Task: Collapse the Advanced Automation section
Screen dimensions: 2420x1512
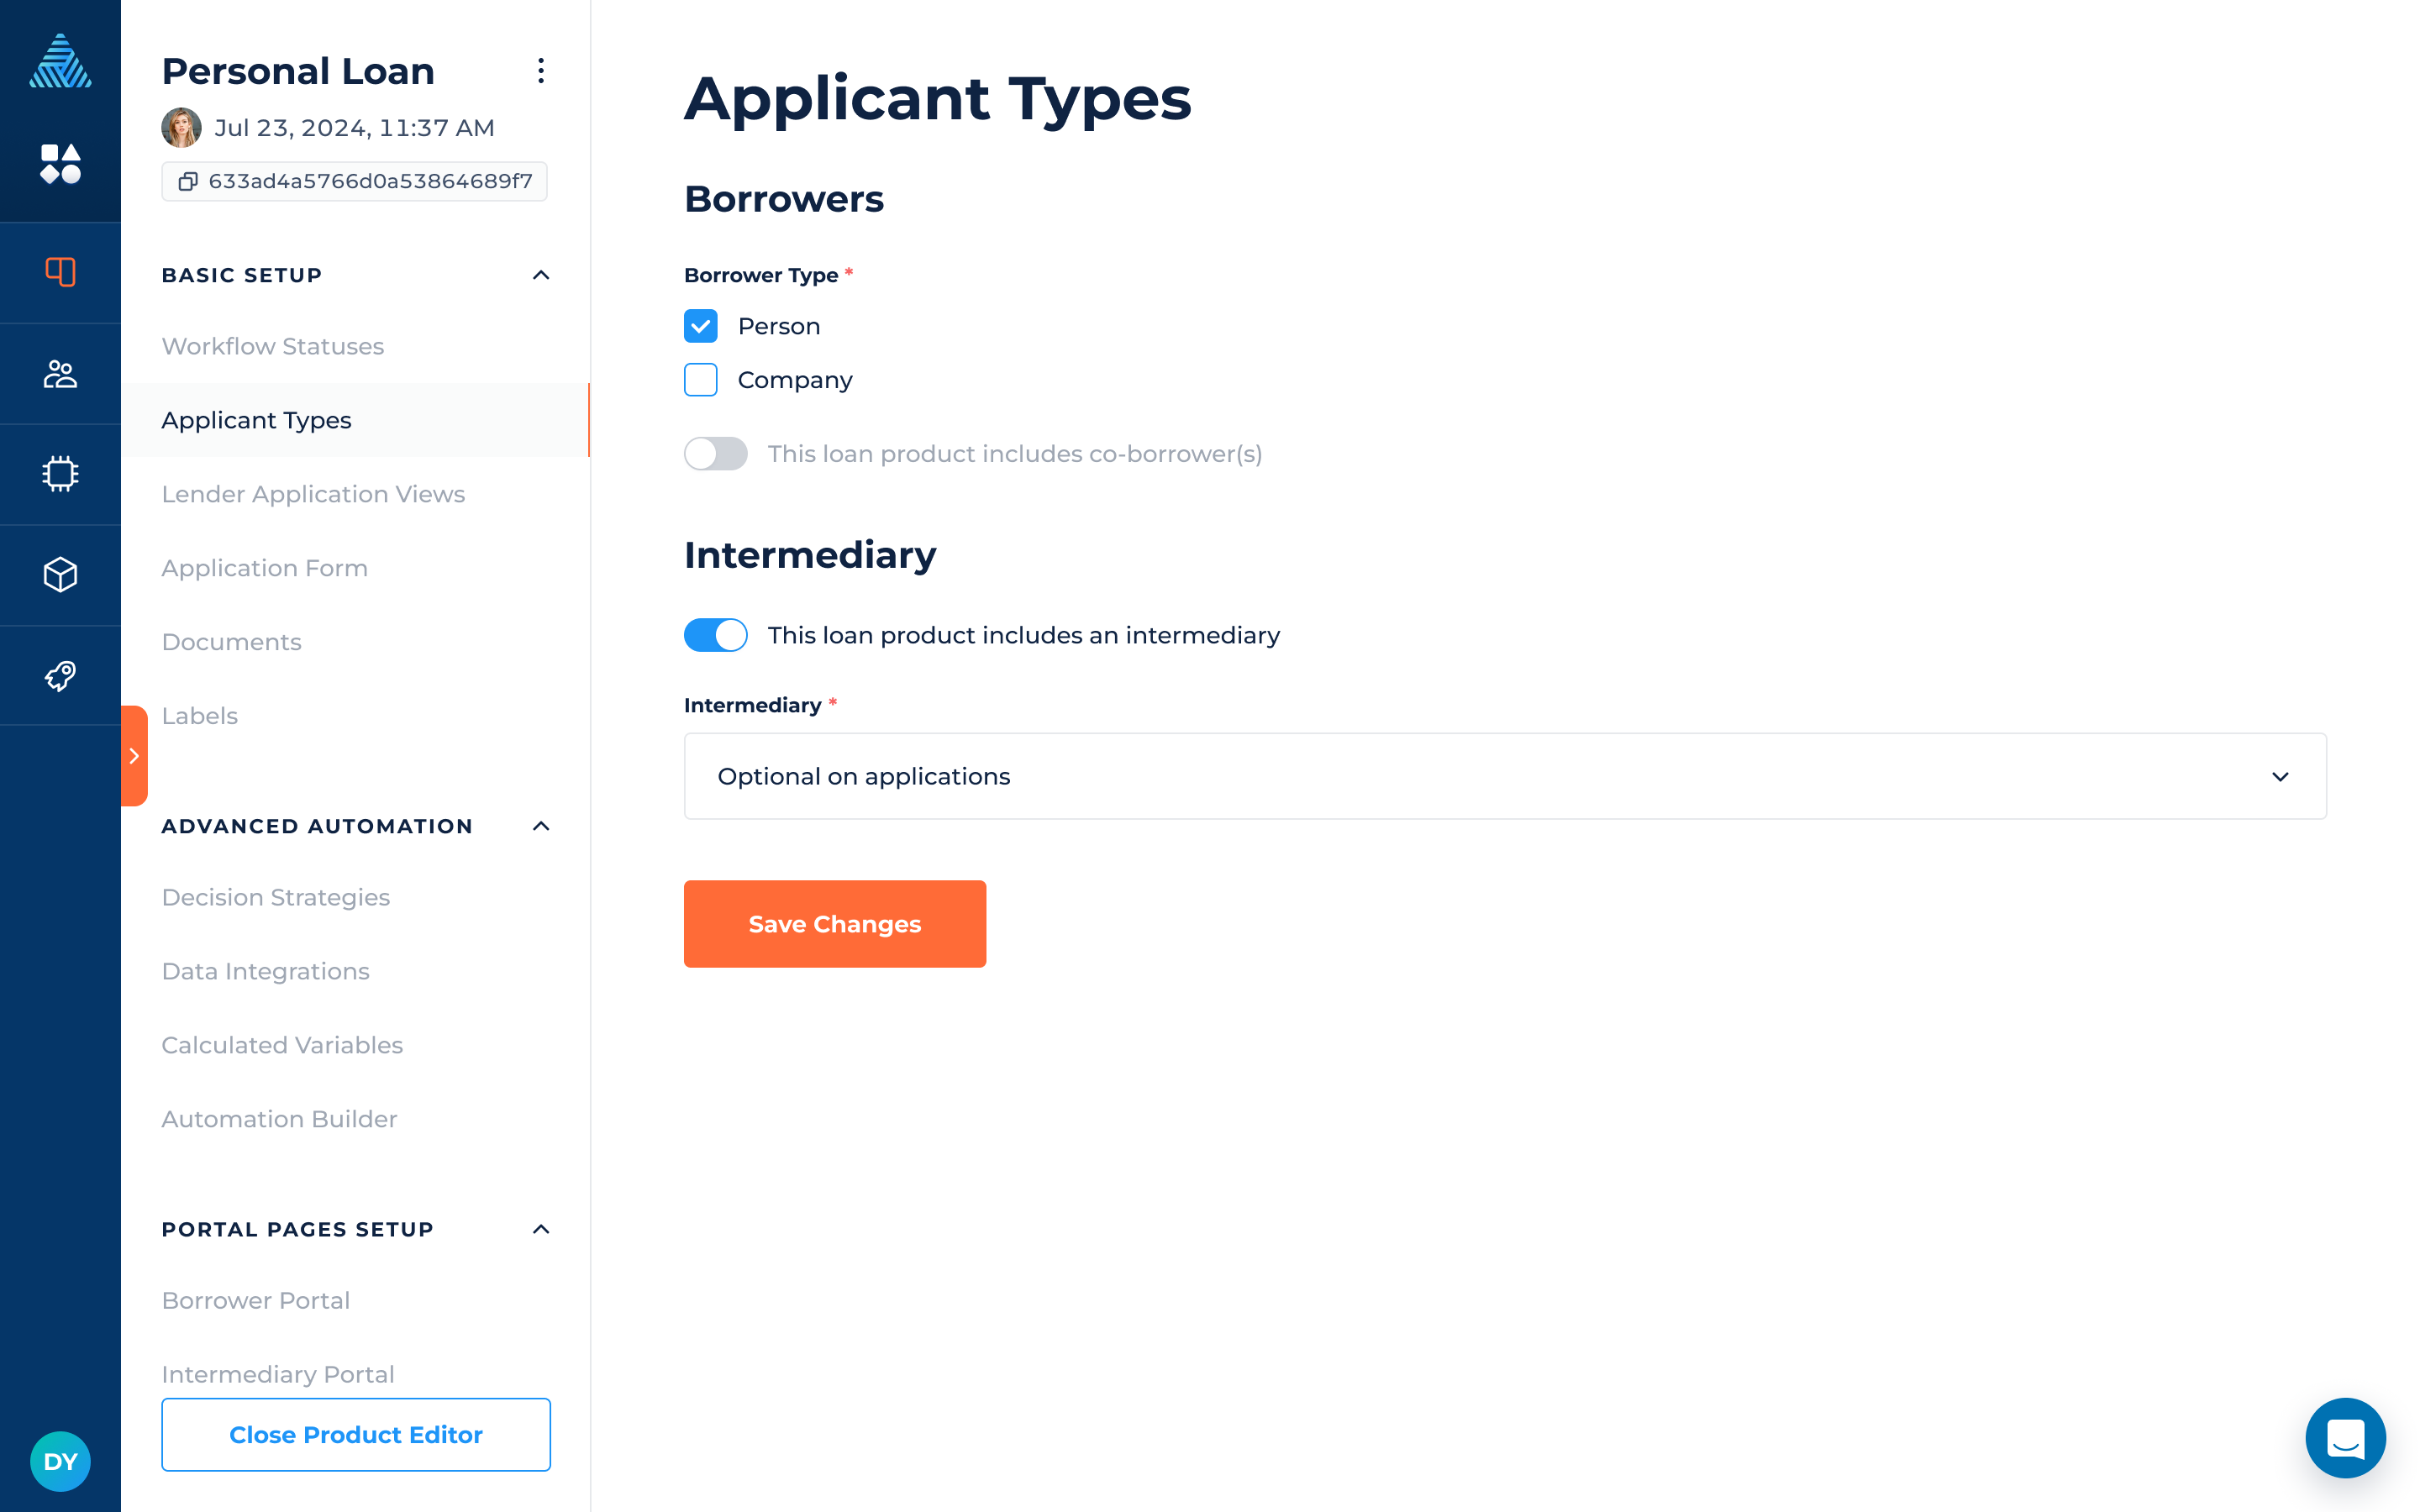Action: click(541, 826)
